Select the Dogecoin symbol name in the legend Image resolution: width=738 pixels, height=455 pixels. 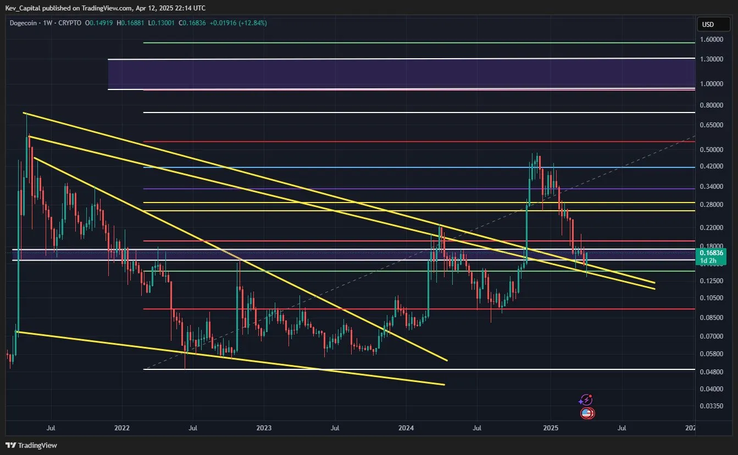click(x=23, y=23)
